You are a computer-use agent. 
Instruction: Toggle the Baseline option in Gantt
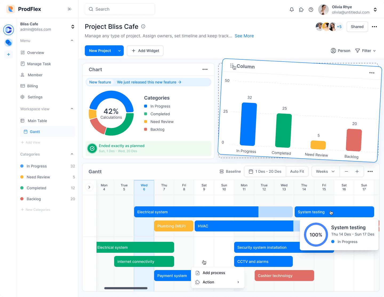[x=230, y=171]
